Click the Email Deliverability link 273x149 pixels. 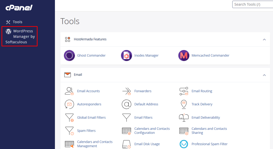coord(206,118)
